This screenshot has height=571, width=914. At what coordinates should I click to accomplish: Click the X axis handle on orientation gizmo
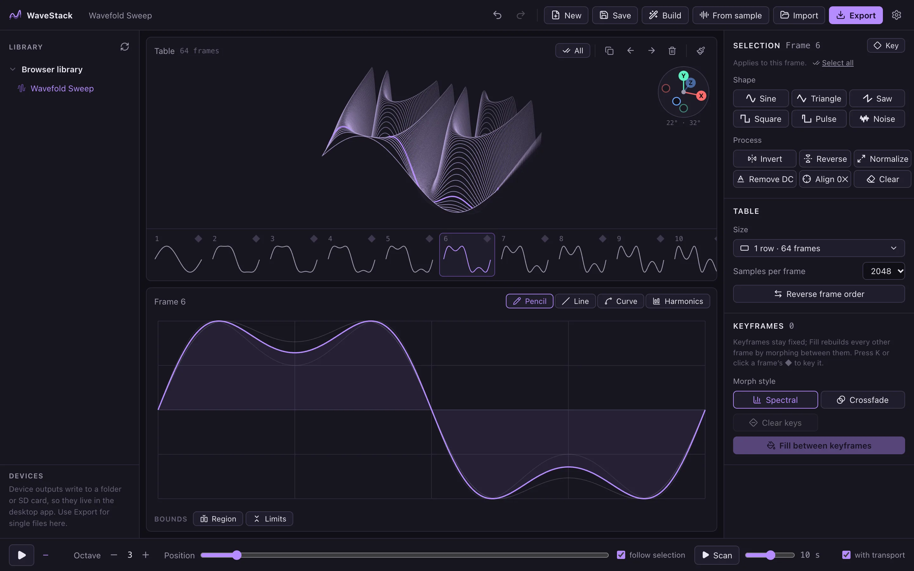[701, 96]
